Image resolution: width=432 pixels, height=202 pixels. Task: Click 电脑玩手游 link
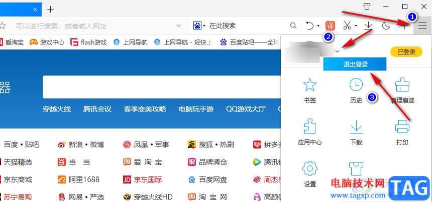point(196,109)
